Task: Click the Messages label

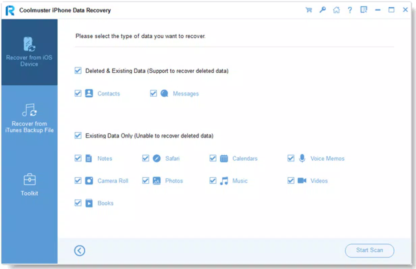Action: click(x=186, y=93)
